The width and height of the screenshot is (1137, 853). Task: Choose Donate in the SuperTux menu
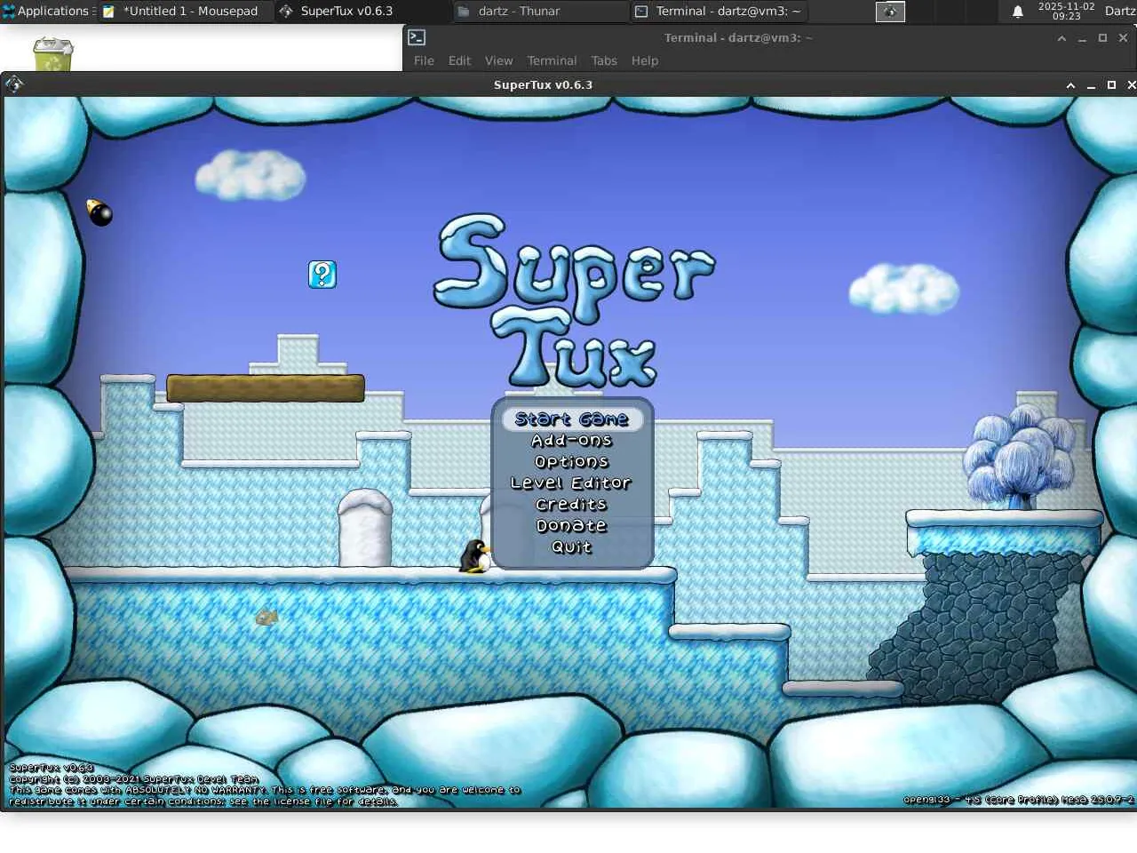571,526
